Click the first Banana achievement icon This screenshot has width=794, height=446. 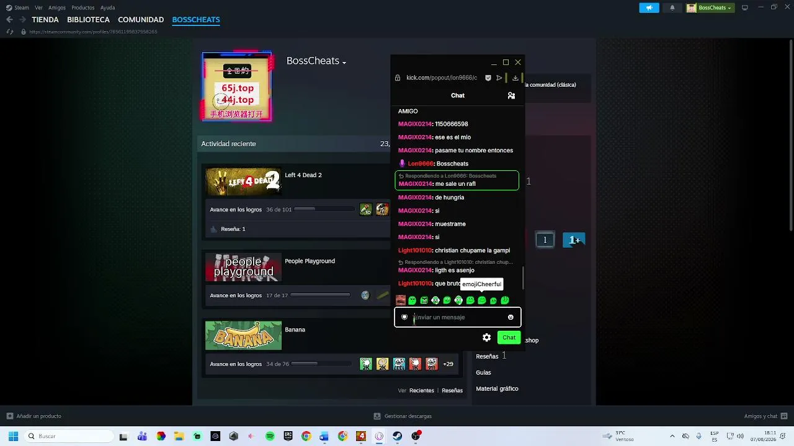[366, 364]
